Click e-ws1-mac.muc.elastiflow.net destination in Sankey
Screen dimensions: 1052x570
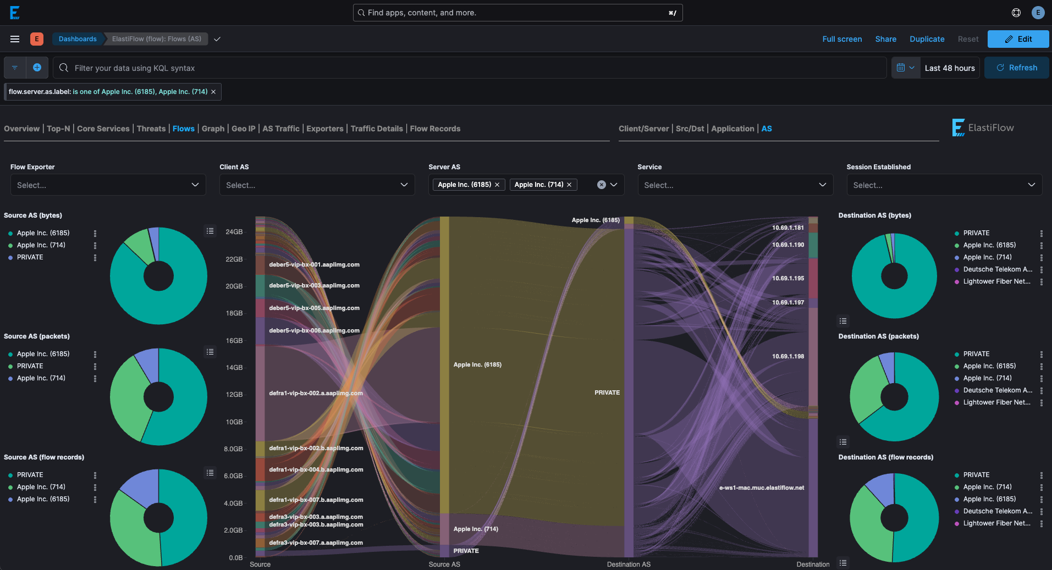pos(813,488)
